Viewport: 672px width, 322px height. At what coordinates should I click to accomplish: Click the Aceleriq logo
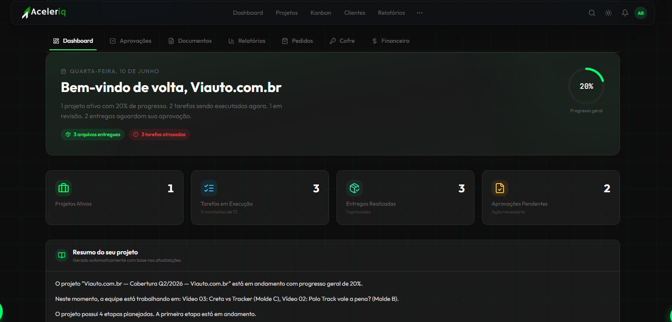click(44, 12)
